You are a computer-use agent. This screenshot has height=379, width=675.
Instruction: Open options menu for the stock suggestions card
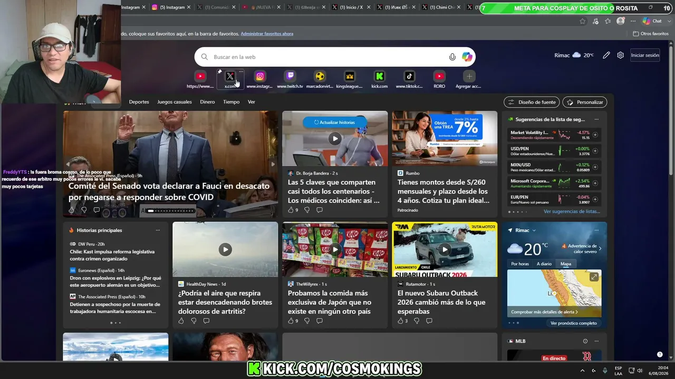596,119
